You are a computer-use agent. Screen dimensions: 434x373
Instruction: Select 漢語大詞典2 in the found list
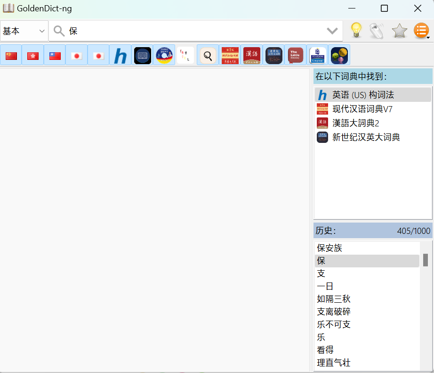pyautogui.click(x=373, y=123)
